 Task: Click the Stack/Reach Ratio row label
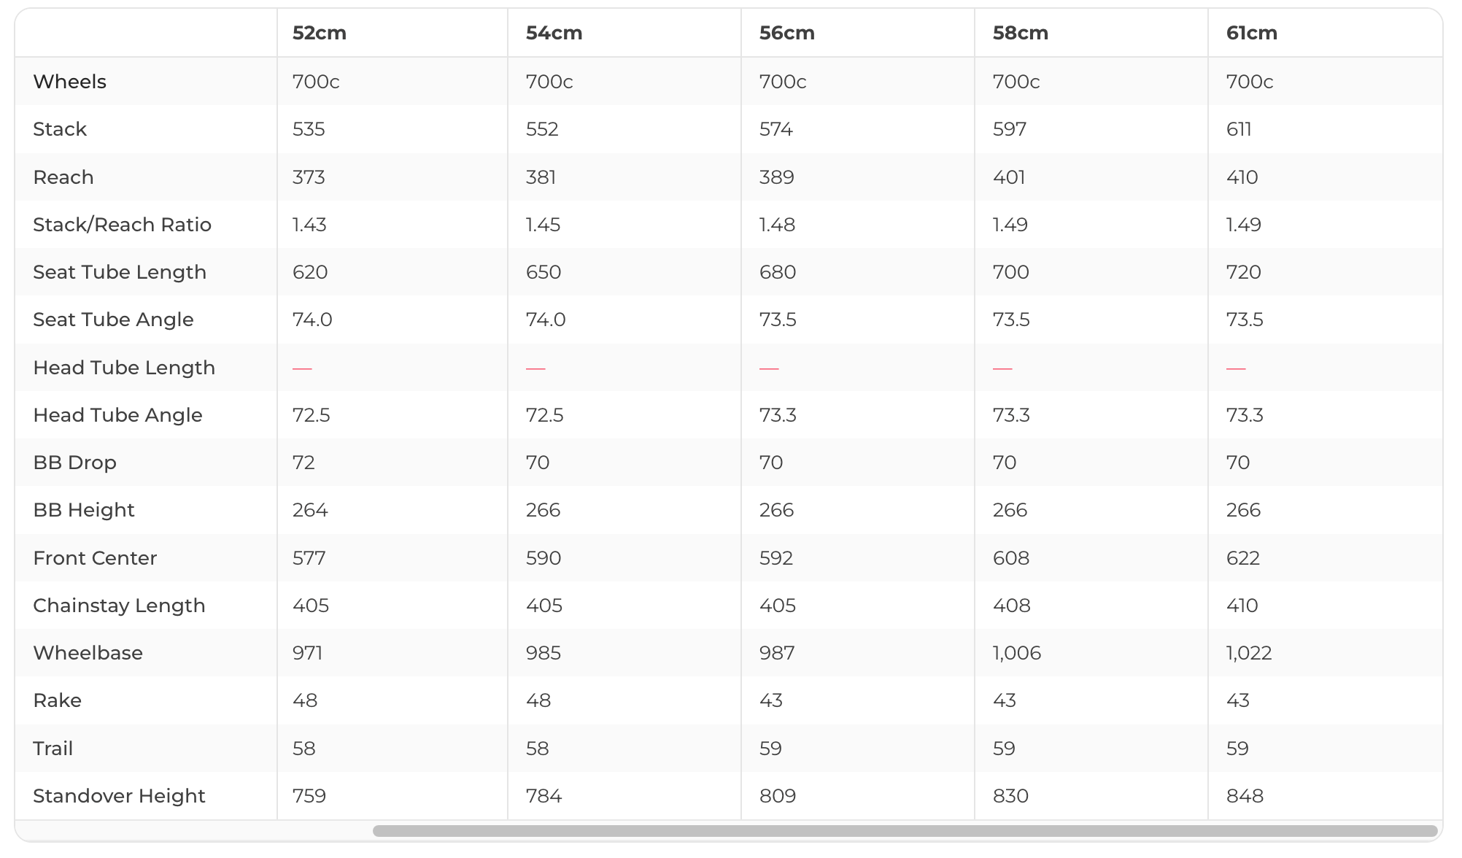coord(123,225)
